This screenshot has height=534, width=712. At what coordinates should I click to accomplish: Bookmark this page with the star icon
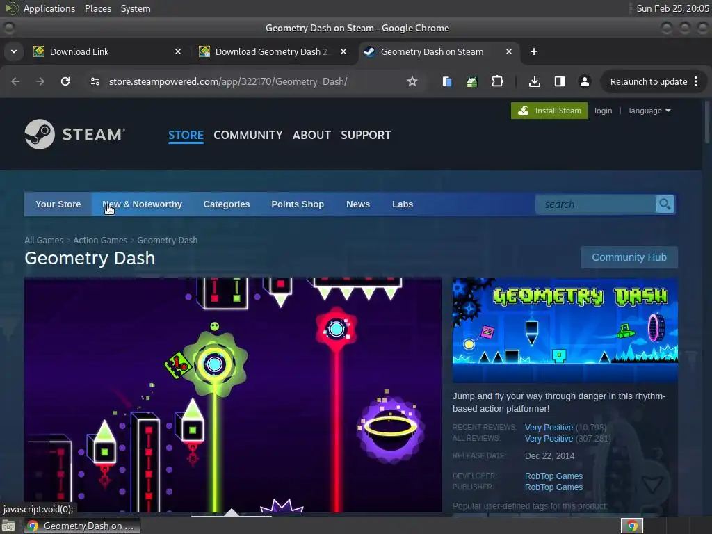point(412,81)
